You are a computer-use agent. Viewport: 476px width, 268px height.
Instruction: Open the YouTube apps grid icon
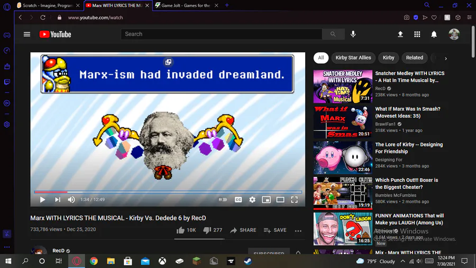(417, 34)
